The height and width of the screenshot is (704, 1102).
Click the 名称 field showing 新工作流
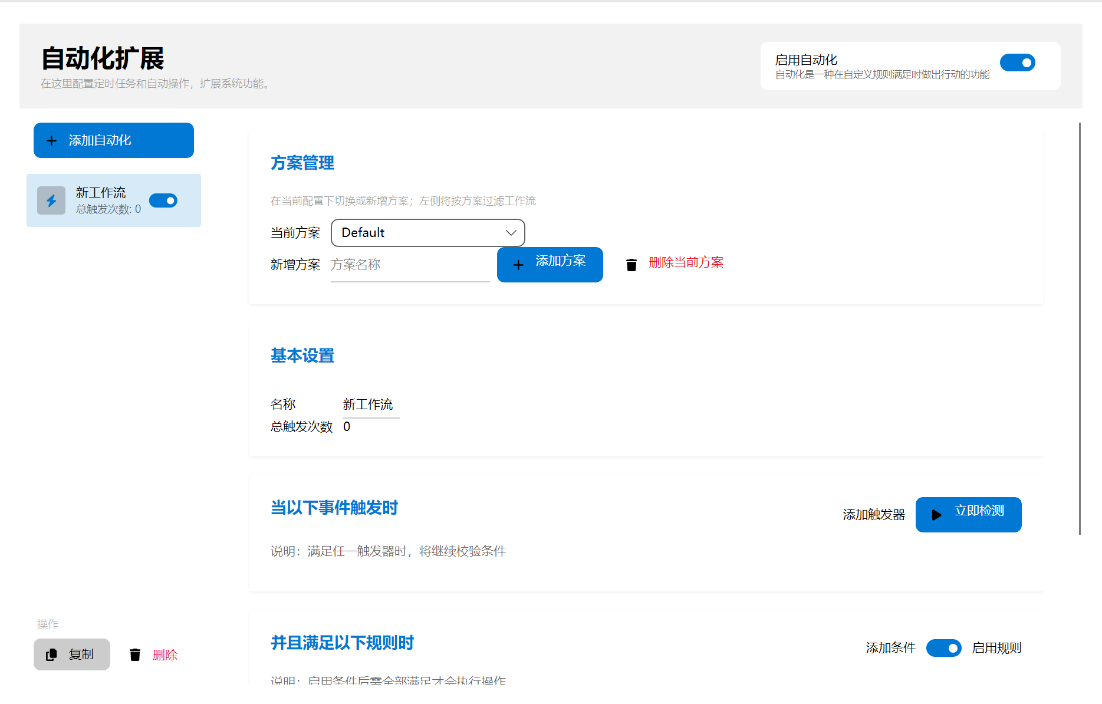pyautogui.click(x=369, y=404)
